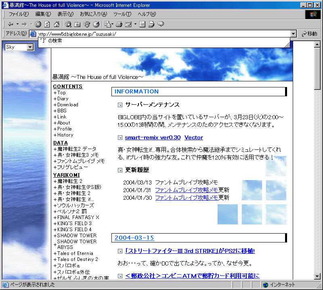Image resolution: width=323 pixels, height=290 pixels.
Task: Click the Mail envelope toolbar icon
Action: [x=108, y=24]
